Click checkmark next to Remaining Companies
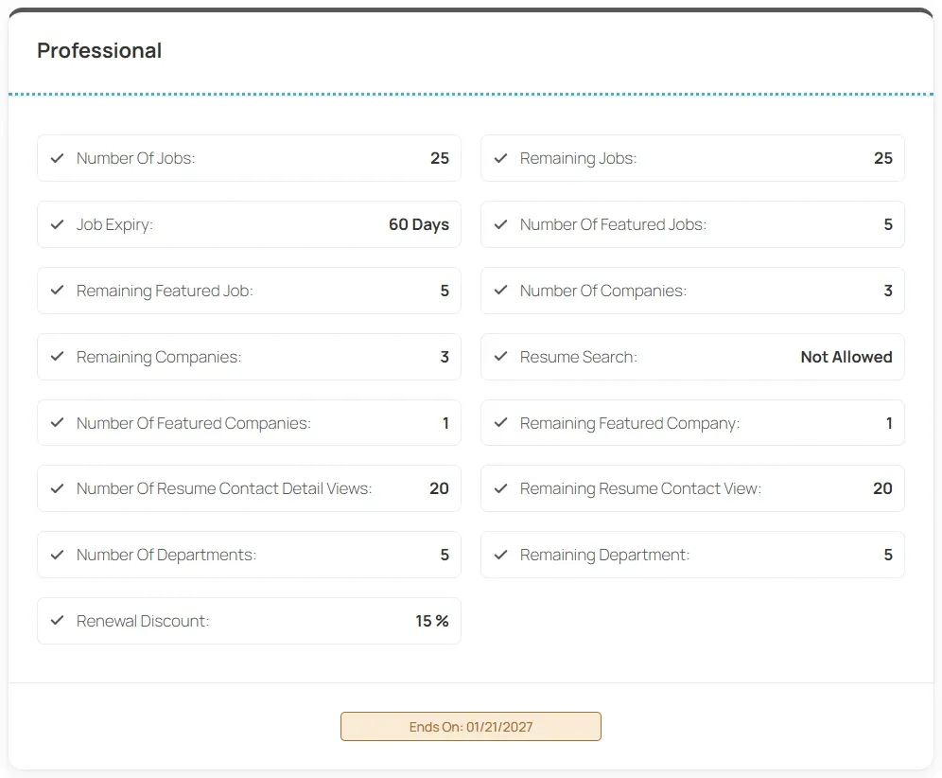 tap(57, 357)
